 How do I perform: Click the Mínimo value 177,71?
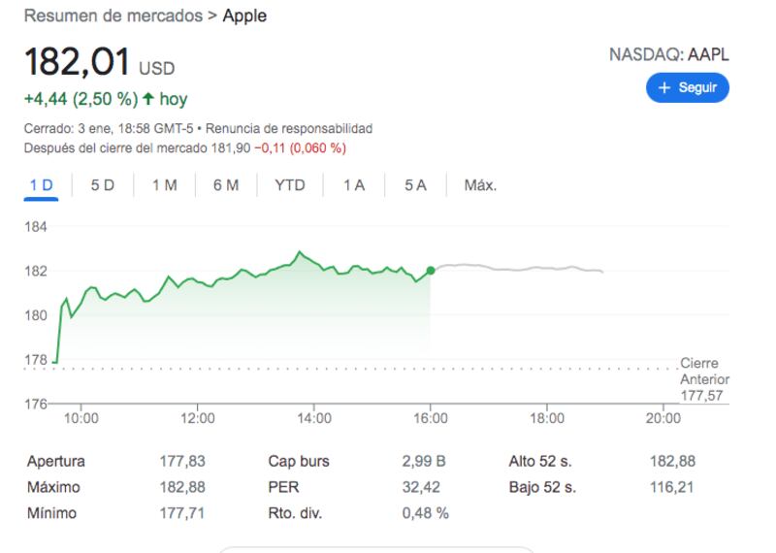tap(181, 513)
